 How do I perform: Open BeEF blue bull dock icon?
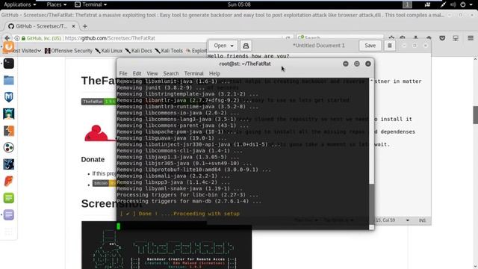point(8,164)
